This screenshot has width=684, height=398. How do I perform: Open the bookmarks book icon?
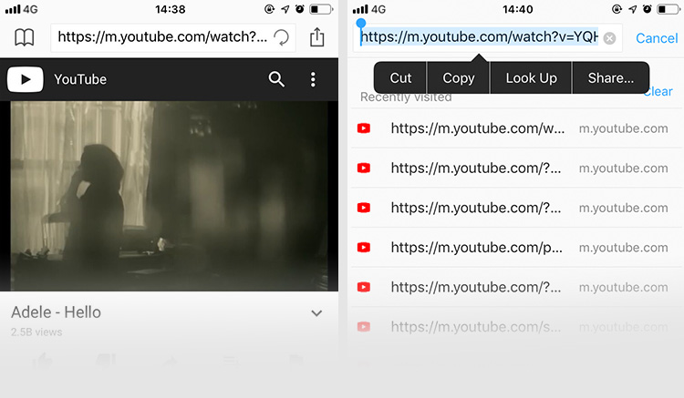coord(24,37)
